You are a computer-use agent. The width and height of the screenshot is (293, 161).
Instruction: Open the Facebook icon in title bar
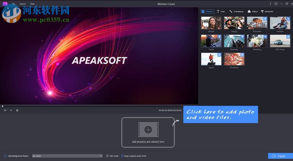click(x=270, y=4)
